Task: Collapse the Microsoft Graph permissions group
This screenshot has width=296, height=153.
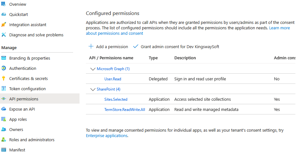Action: point(93,69)
